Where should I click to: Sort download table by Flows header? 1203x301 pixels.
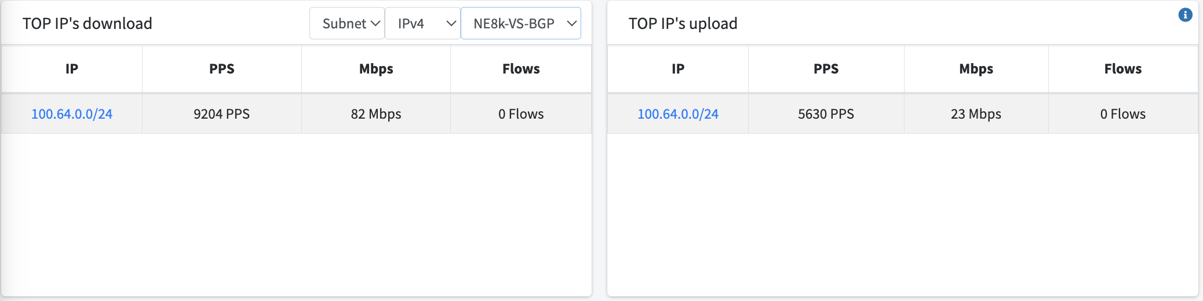(521, 69)
